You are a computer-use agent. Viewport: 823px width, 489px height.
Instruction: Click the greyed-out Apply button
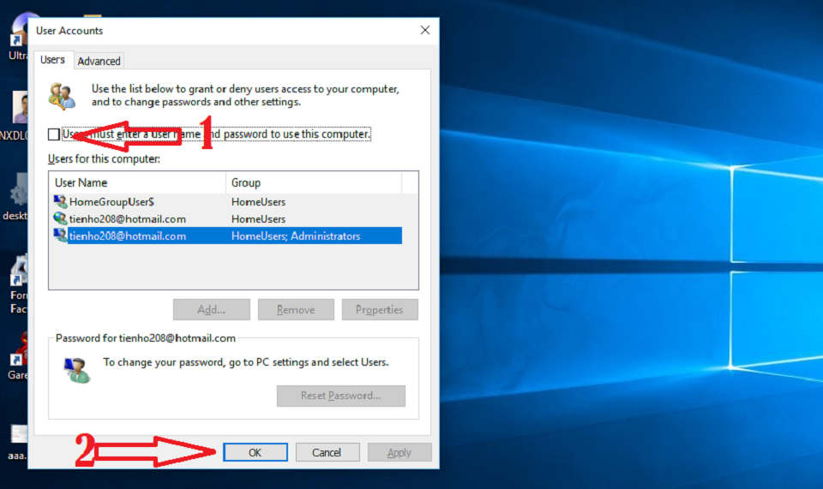[x=399, y=452]
